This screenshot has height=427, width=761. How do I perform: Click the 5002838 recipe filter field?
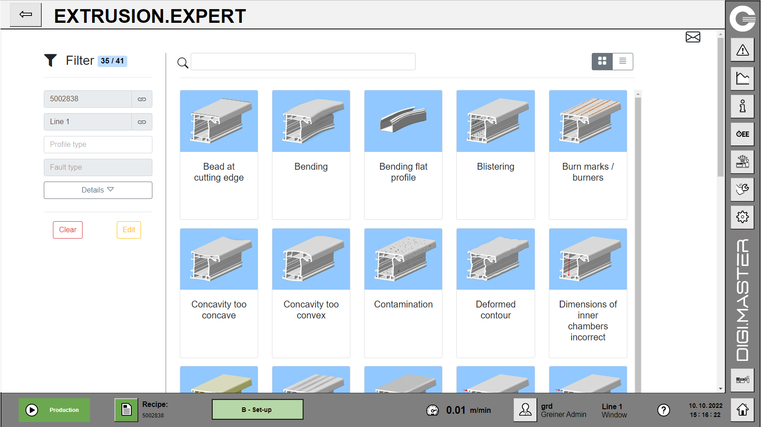coord(88,99)
